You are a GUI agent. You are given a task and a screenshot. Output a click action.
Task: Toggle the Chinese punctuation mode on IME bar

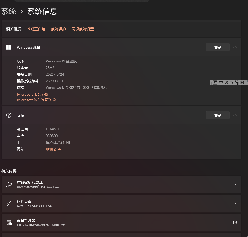pyautogui.click(x=232, y=83)
